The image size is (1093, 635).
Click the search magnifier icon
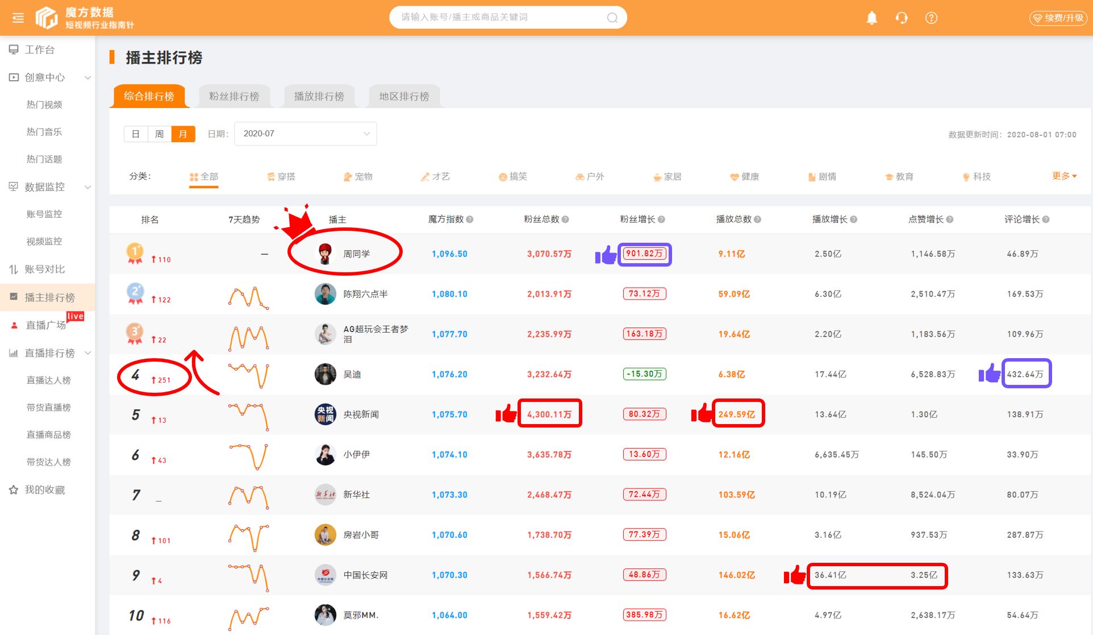click(612, 18)
